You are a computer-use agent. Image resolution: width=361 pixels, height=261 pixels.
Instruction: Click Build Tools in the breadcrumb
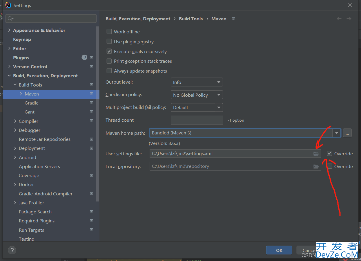191,19
